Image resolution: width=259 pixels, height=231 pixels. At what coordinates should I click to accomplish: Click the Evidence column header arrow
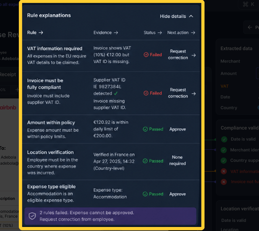[x=116, y=33]
